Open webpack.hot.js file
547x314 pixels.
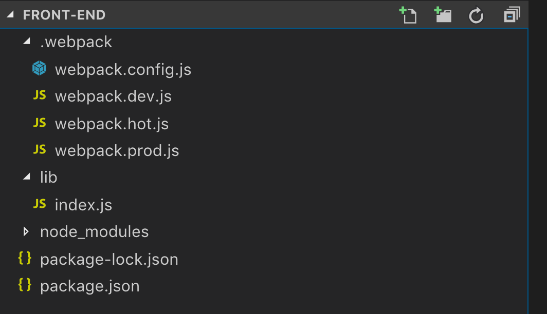click(x=112, y=124)
